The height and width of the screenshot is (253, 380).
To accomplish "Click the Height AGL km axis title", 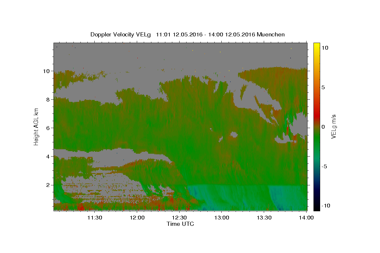I will [36, 126].
